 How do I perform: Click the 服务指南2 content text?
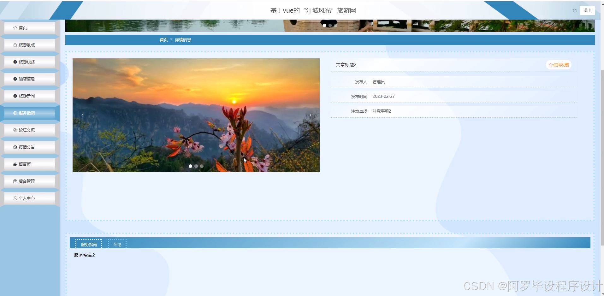[84, 255]
